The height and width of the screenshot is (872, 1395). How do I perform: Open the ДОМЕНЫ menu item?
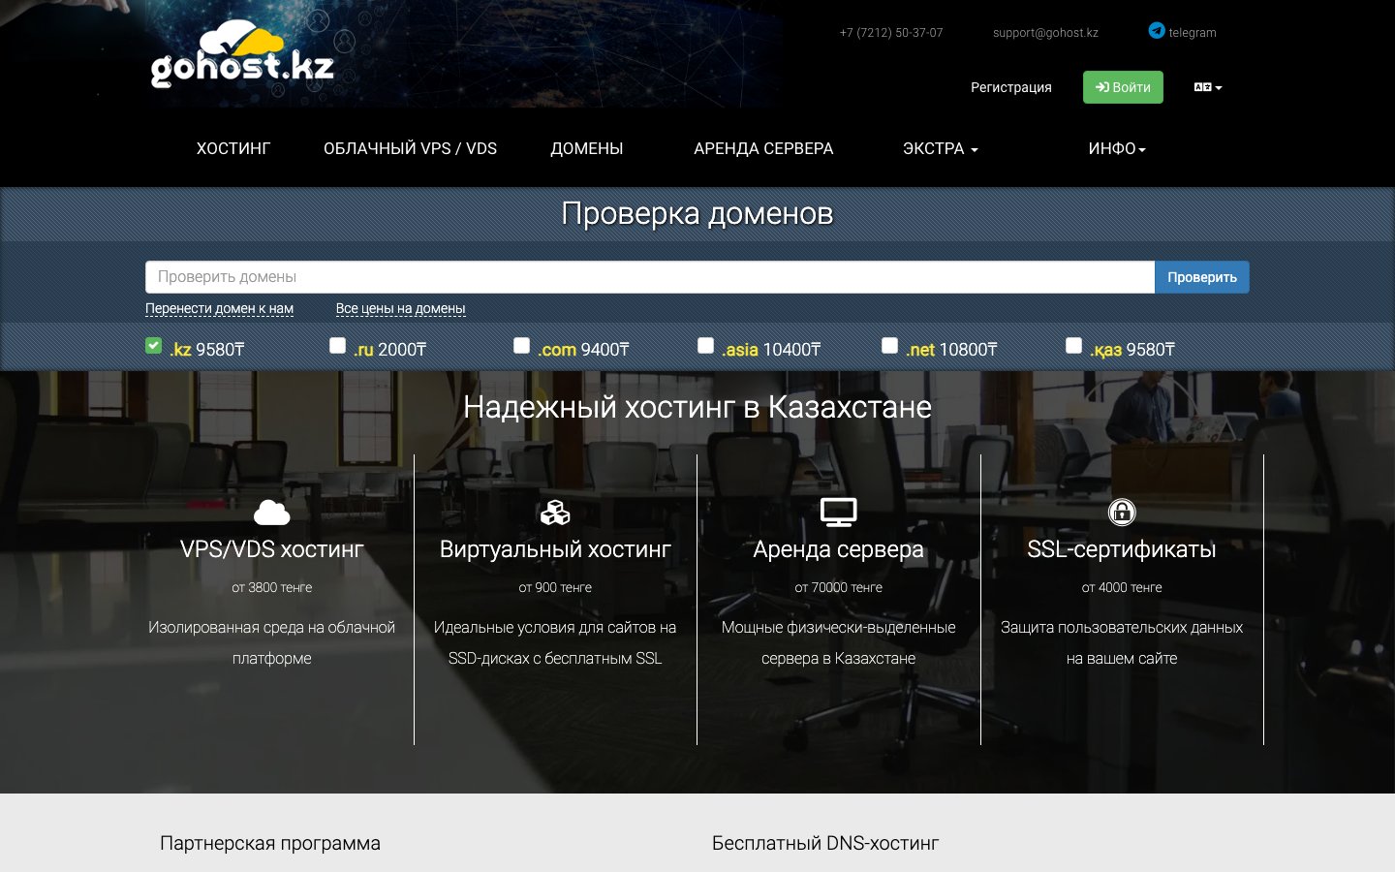point(587,149)
